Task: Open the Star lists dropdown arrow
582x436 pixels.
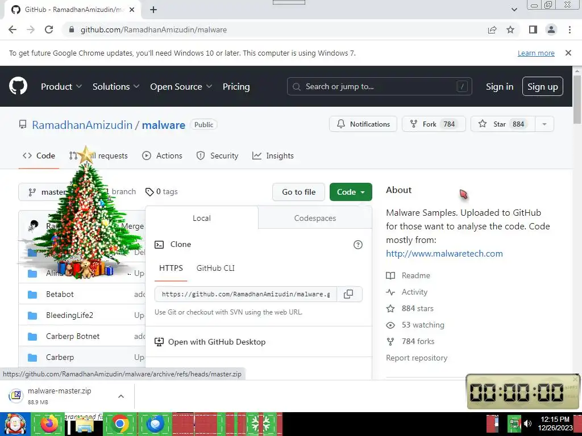Action: [544, 124]
